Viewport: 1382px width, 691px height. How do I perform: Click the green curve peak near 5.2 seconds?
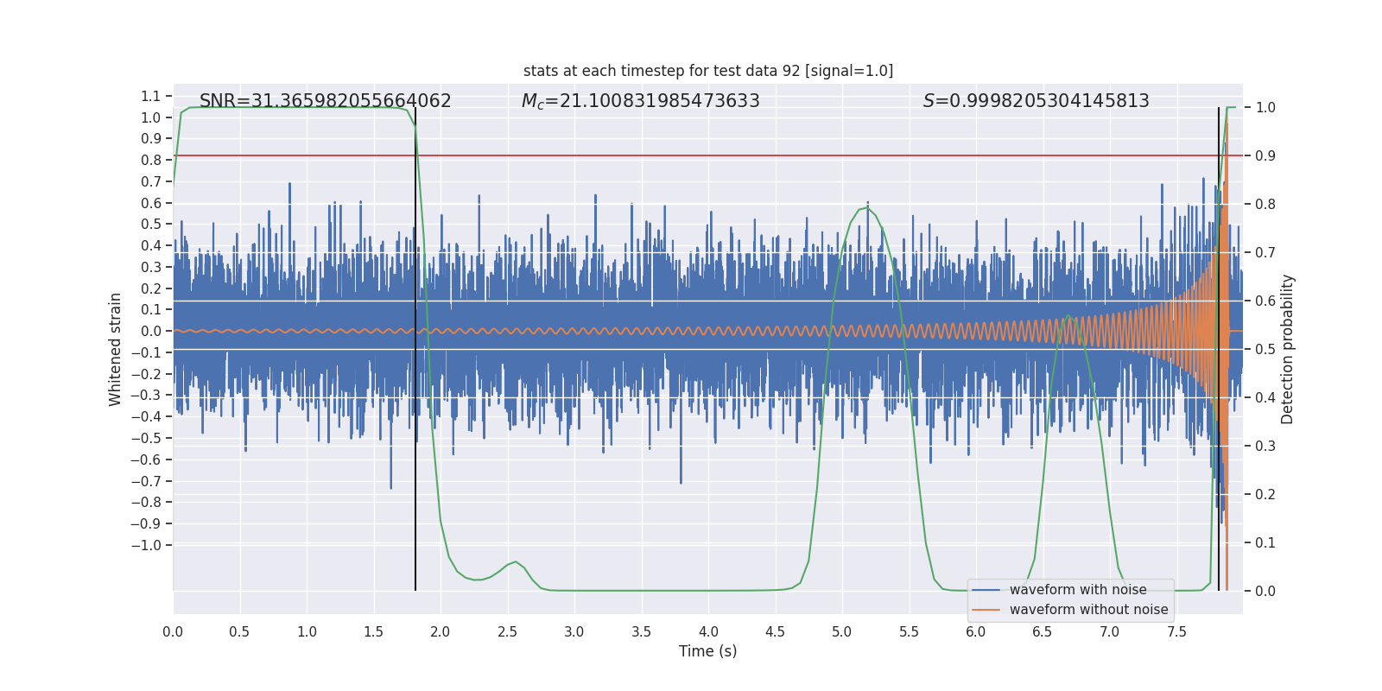coord(865,207)
